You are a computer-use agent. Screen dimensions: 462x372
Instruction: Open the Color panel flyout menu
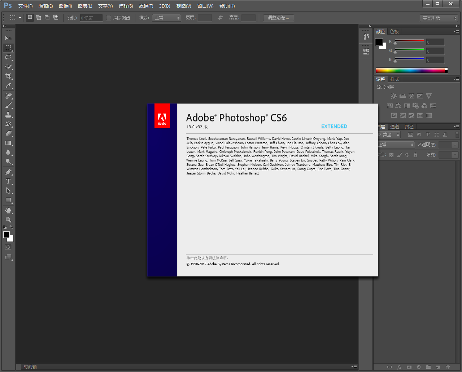coord(457,32)
